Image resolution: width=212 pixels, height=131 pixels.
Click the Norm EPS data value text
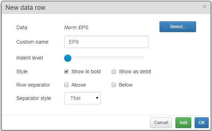tap(76, 27)
